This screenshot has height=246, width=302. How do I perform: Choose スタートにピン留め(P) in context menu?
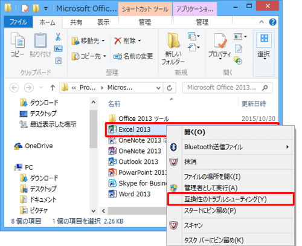230,210
